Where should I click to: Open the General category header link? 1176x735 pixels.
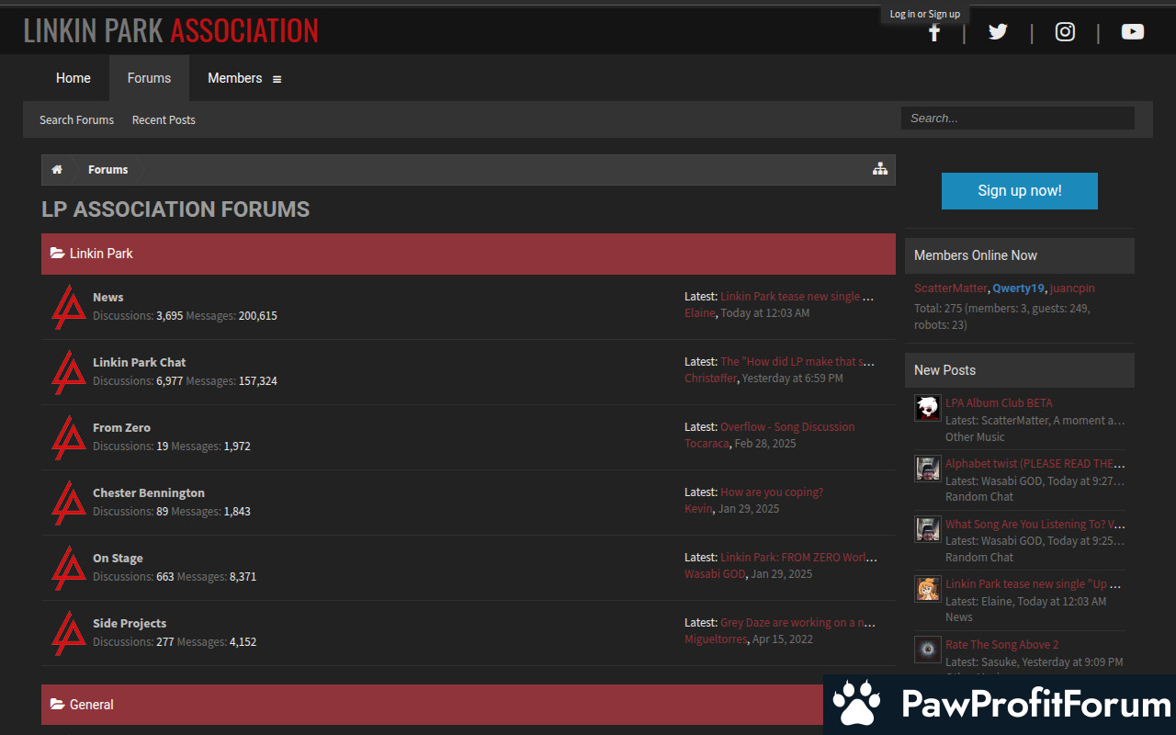[92, 705]
